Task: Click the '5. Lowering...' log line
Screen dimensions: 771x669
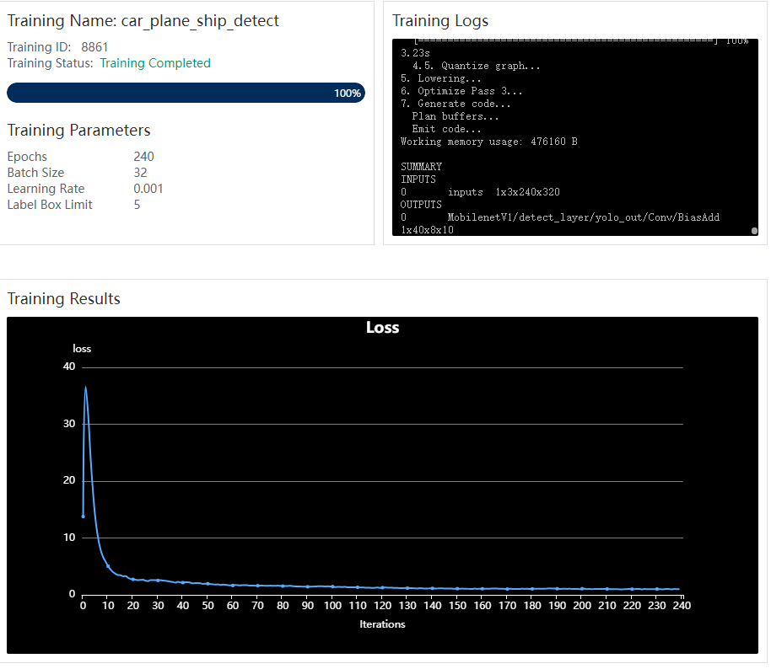Action: click(440, 78)
